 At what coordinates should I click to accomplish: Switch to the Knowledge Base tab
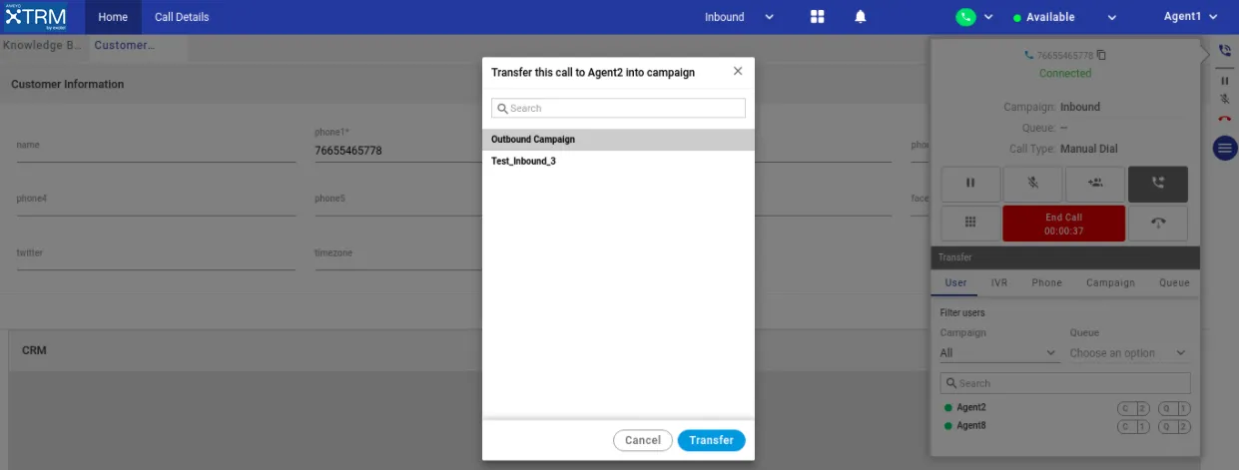pyautogui.click(x=43, y=45)
